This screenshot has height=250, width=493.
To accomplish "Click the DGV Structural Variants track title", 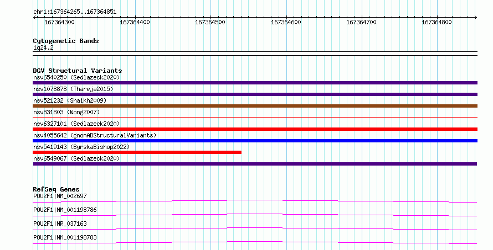I will (78, 71).
